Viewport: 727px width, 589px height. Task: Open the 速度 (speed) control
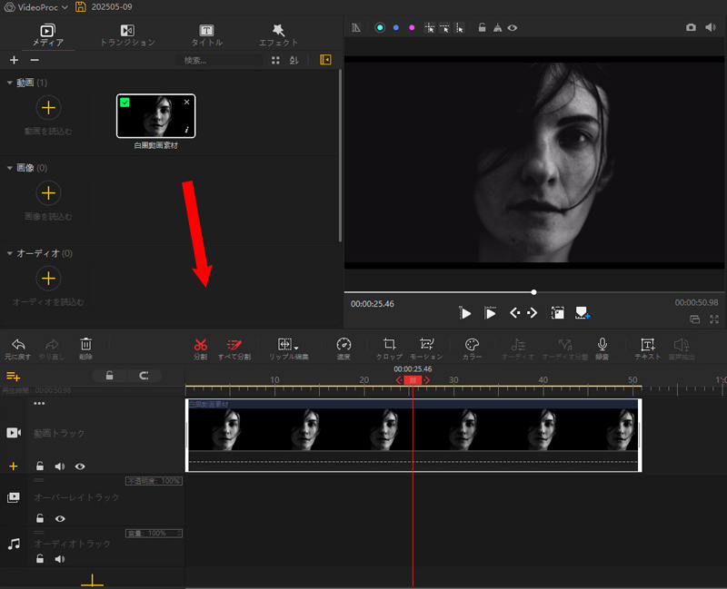pos(344,346)
